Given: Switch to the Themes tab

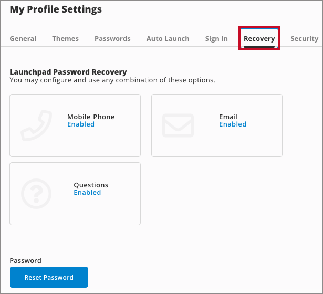Looking at the screenshot, I should click(65, 38).
